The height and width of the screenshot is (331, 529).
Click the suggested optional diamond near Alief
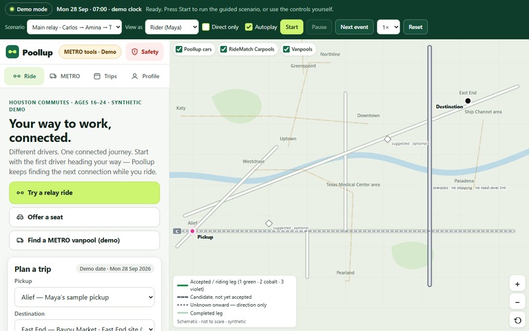pyautogui.click(x=269, y=223)
